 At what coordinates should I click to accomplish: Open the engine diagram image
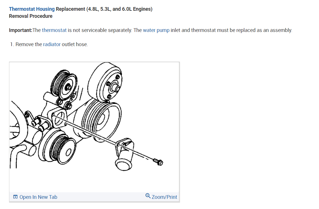click(x=94, y=127)
